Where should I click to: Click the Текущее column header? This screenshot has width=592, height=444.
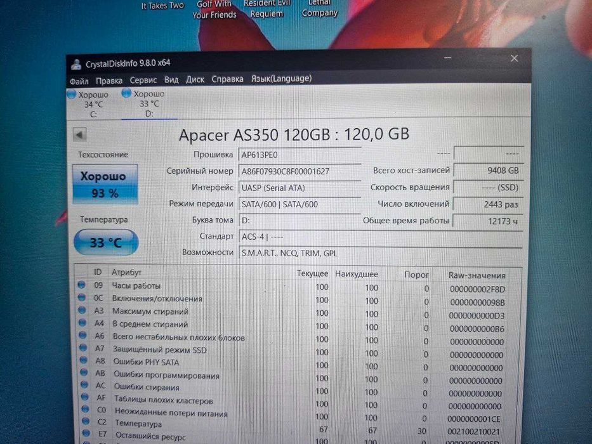click(312, 273)
